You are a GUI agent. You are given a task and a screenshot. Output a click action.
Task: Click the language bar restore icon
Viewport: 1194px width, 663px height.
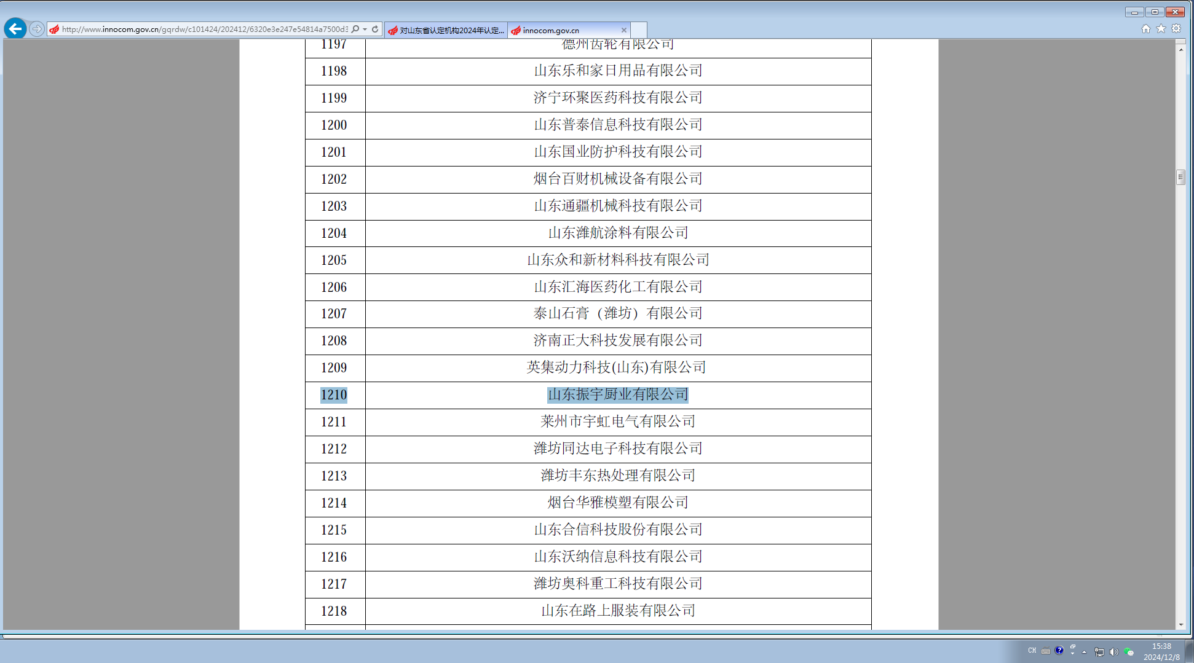[x=1072, y=647]
